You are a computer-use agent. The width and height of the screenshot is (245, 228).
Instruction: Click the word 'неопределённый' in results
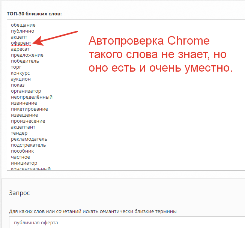pos(32,97)
